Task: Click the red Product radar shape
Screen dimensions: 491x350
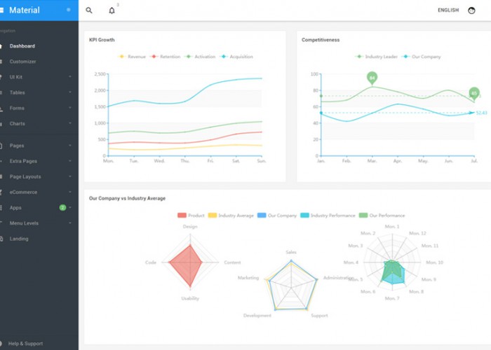Action: pyautogui.click(x=187, y=265)
